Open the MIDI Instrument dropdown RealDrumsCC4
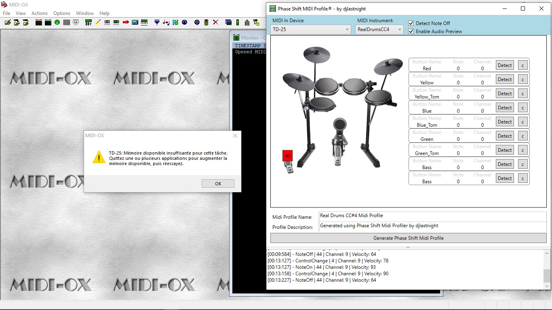This screenshot has width=552, height=310. (379, 29)
